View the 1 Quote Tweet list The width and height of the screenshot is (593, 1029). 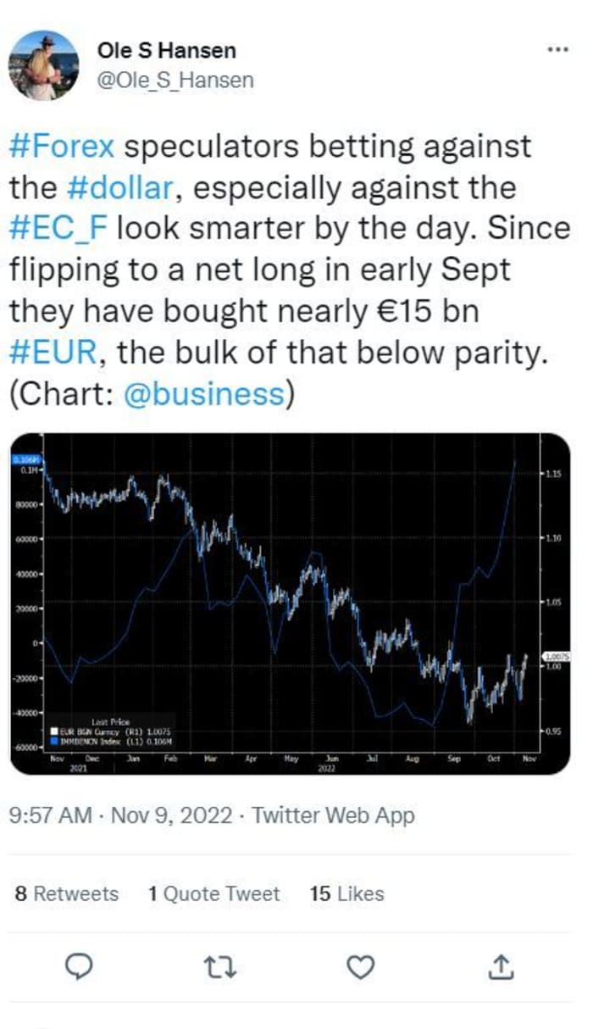[x=213, y=893]
